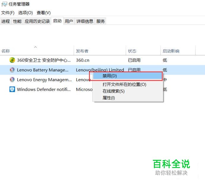Choose 属性(I) in context menu

(x=128, y=98)
